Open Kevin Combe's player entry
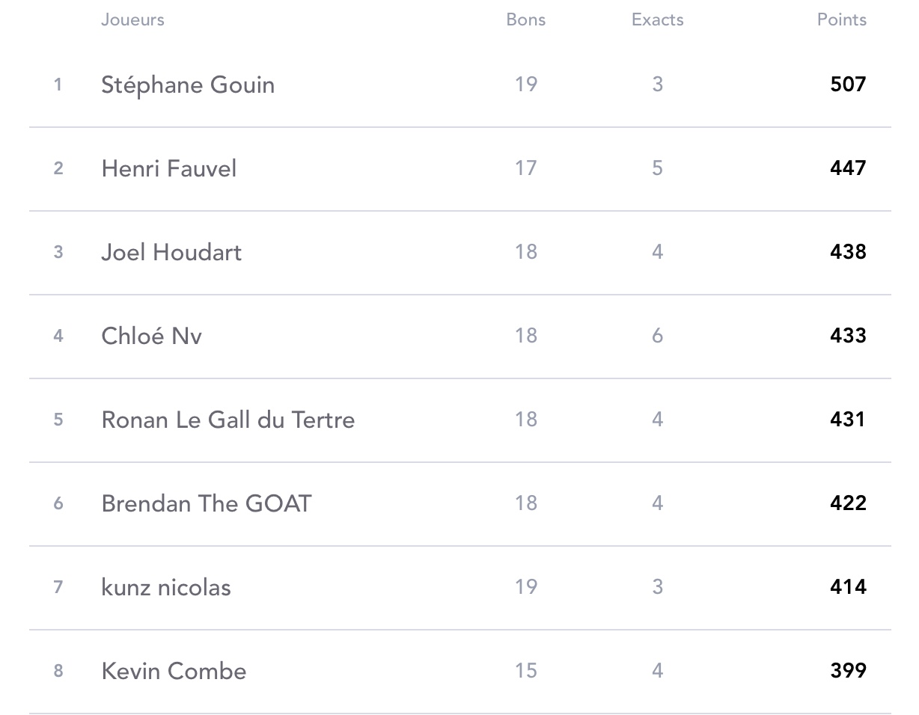The height and width of the screenshot is (715, 919). (x=174, y=671)
